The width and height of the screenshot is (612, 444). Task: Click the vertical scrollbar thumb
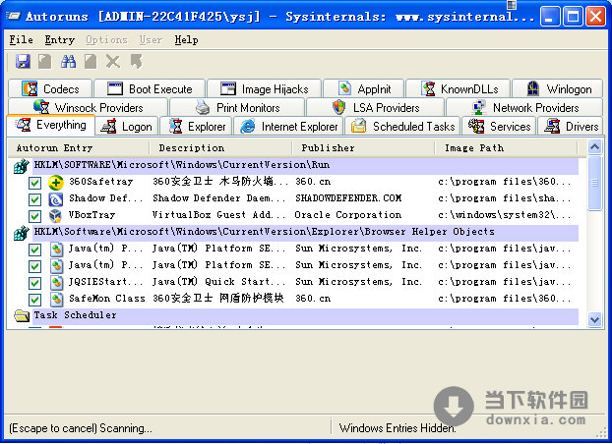pyautogui.click(x=595, y=183)
